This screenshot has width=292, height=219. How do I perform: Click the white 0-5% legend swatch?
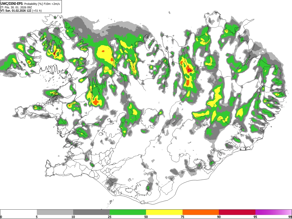pyautogui.click(x=19, y=212)
